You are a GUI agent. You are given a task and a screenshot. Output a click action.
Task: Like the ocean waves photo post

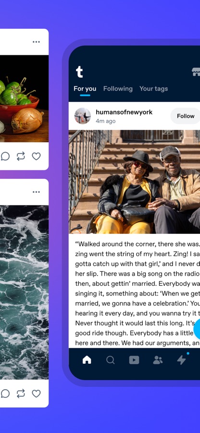[36, 393]
